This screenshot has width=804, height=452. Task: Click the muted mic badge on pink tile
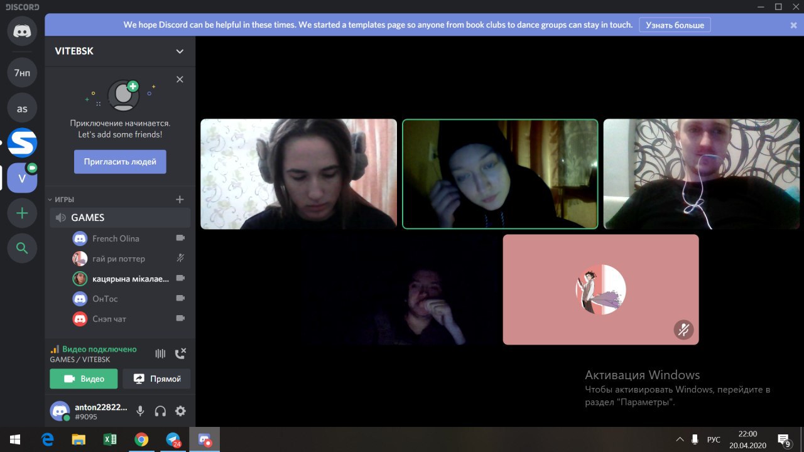point(683,330)
